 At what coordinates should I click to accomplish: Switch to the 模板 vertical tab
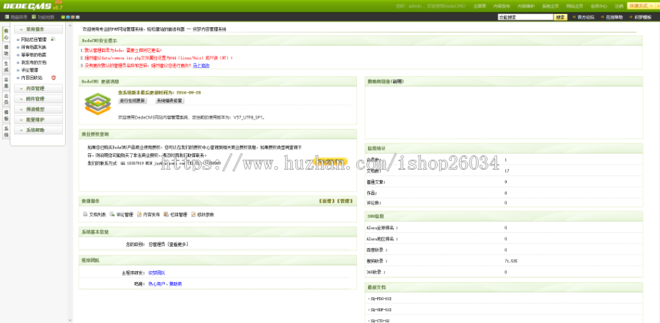point(6,115)
